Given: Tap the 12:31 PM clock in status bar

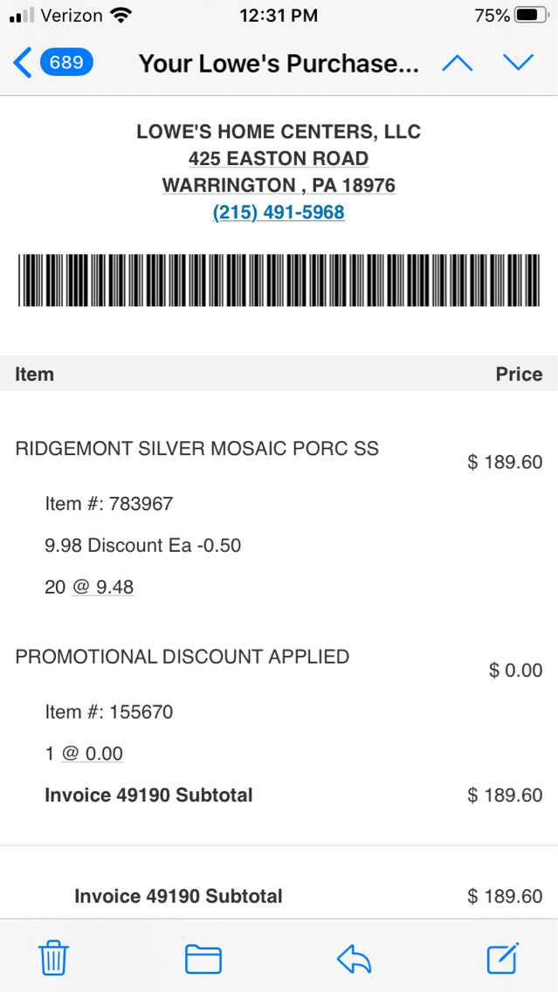Looking at the screenshot, I should tap(278, 16).
